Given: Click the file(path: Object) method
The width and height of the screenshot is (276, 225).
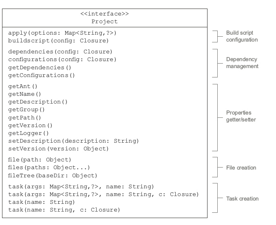Looking at the screenshot, I should (40, 159).
